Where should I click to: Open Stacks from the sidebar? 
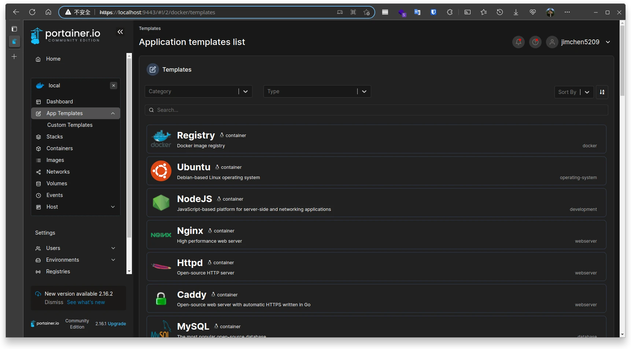coord(55,137)
